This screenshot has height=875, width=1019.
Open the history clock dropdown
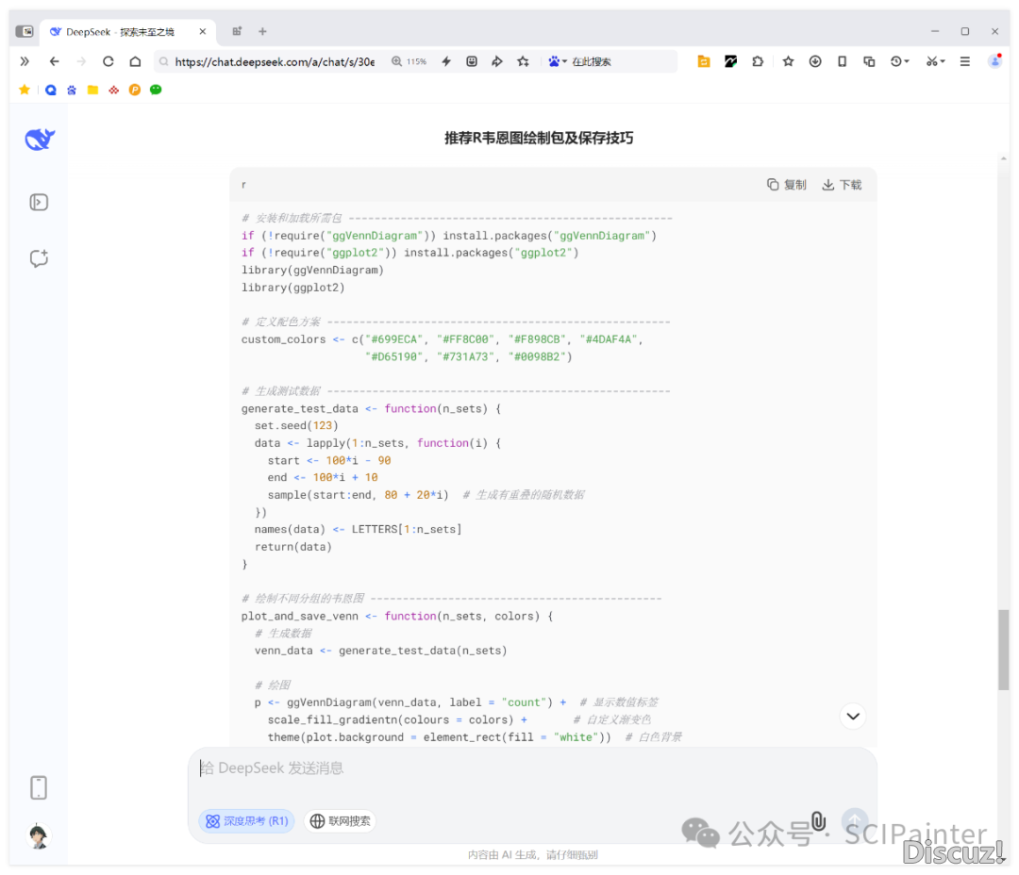(x=899, y=61)
